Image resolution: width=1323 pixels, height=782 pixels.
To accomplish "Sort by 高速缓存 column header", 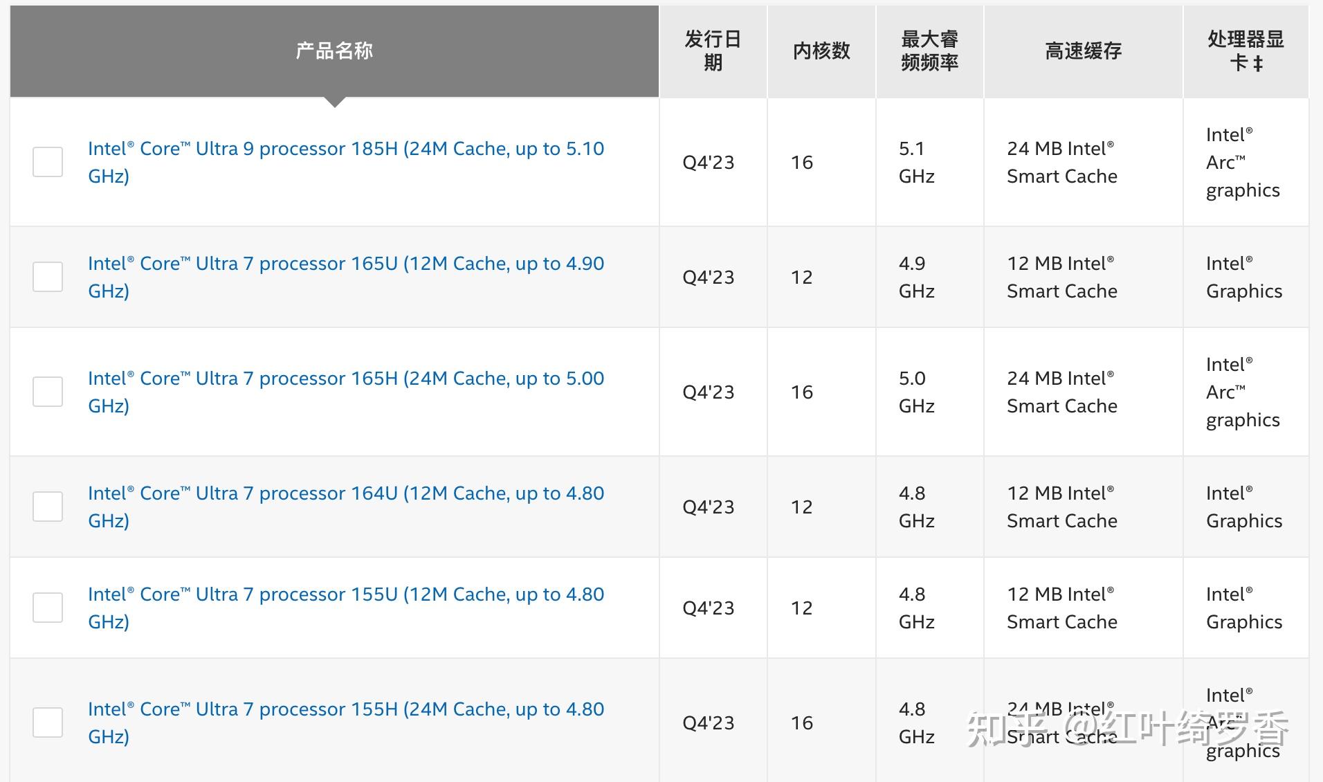I will click(1083, 51).
